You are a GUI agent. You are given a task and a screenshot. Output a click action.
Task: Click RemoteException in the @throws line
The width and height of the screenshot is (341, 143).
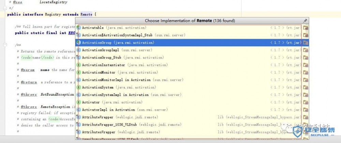click(55, 107)
